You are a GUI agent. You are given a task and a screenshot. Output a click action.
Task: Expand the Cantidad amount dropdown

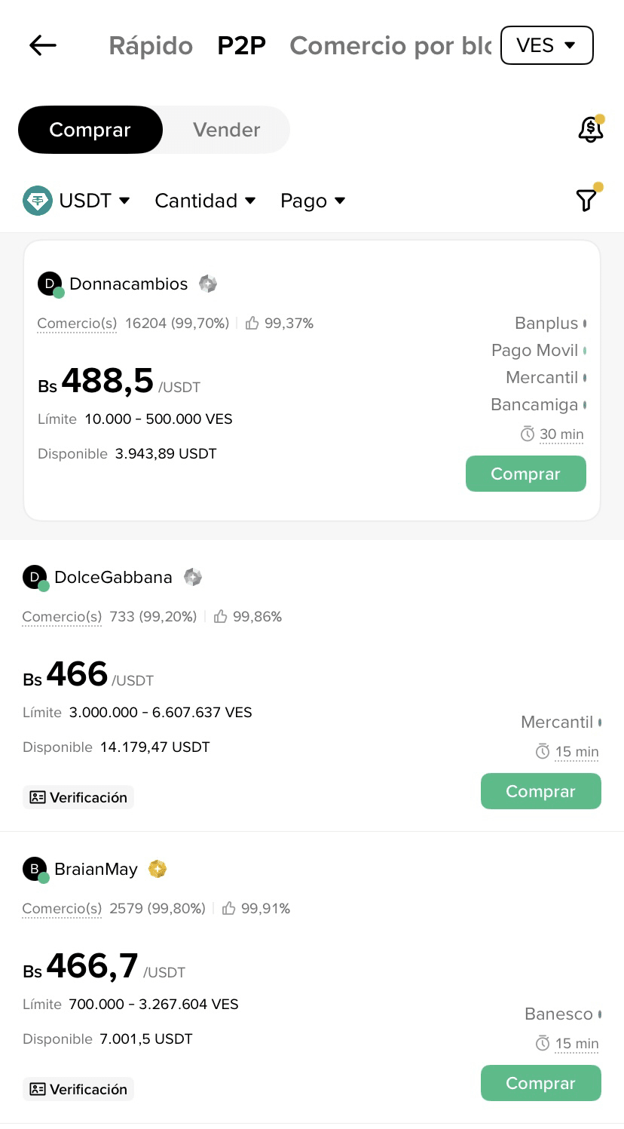[205, 201]
